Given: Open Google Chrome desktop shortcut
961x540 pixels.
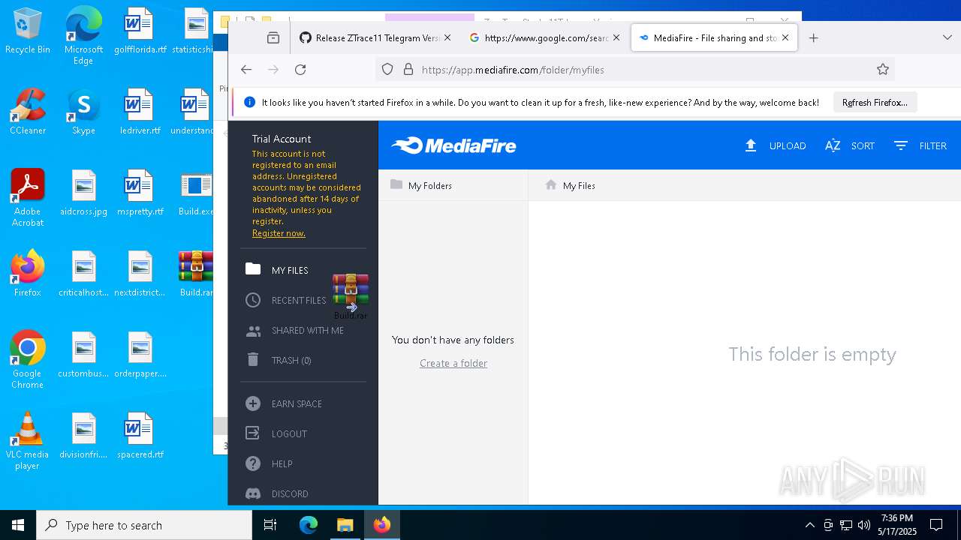Looking at the screenshot, I should point(28,360).
